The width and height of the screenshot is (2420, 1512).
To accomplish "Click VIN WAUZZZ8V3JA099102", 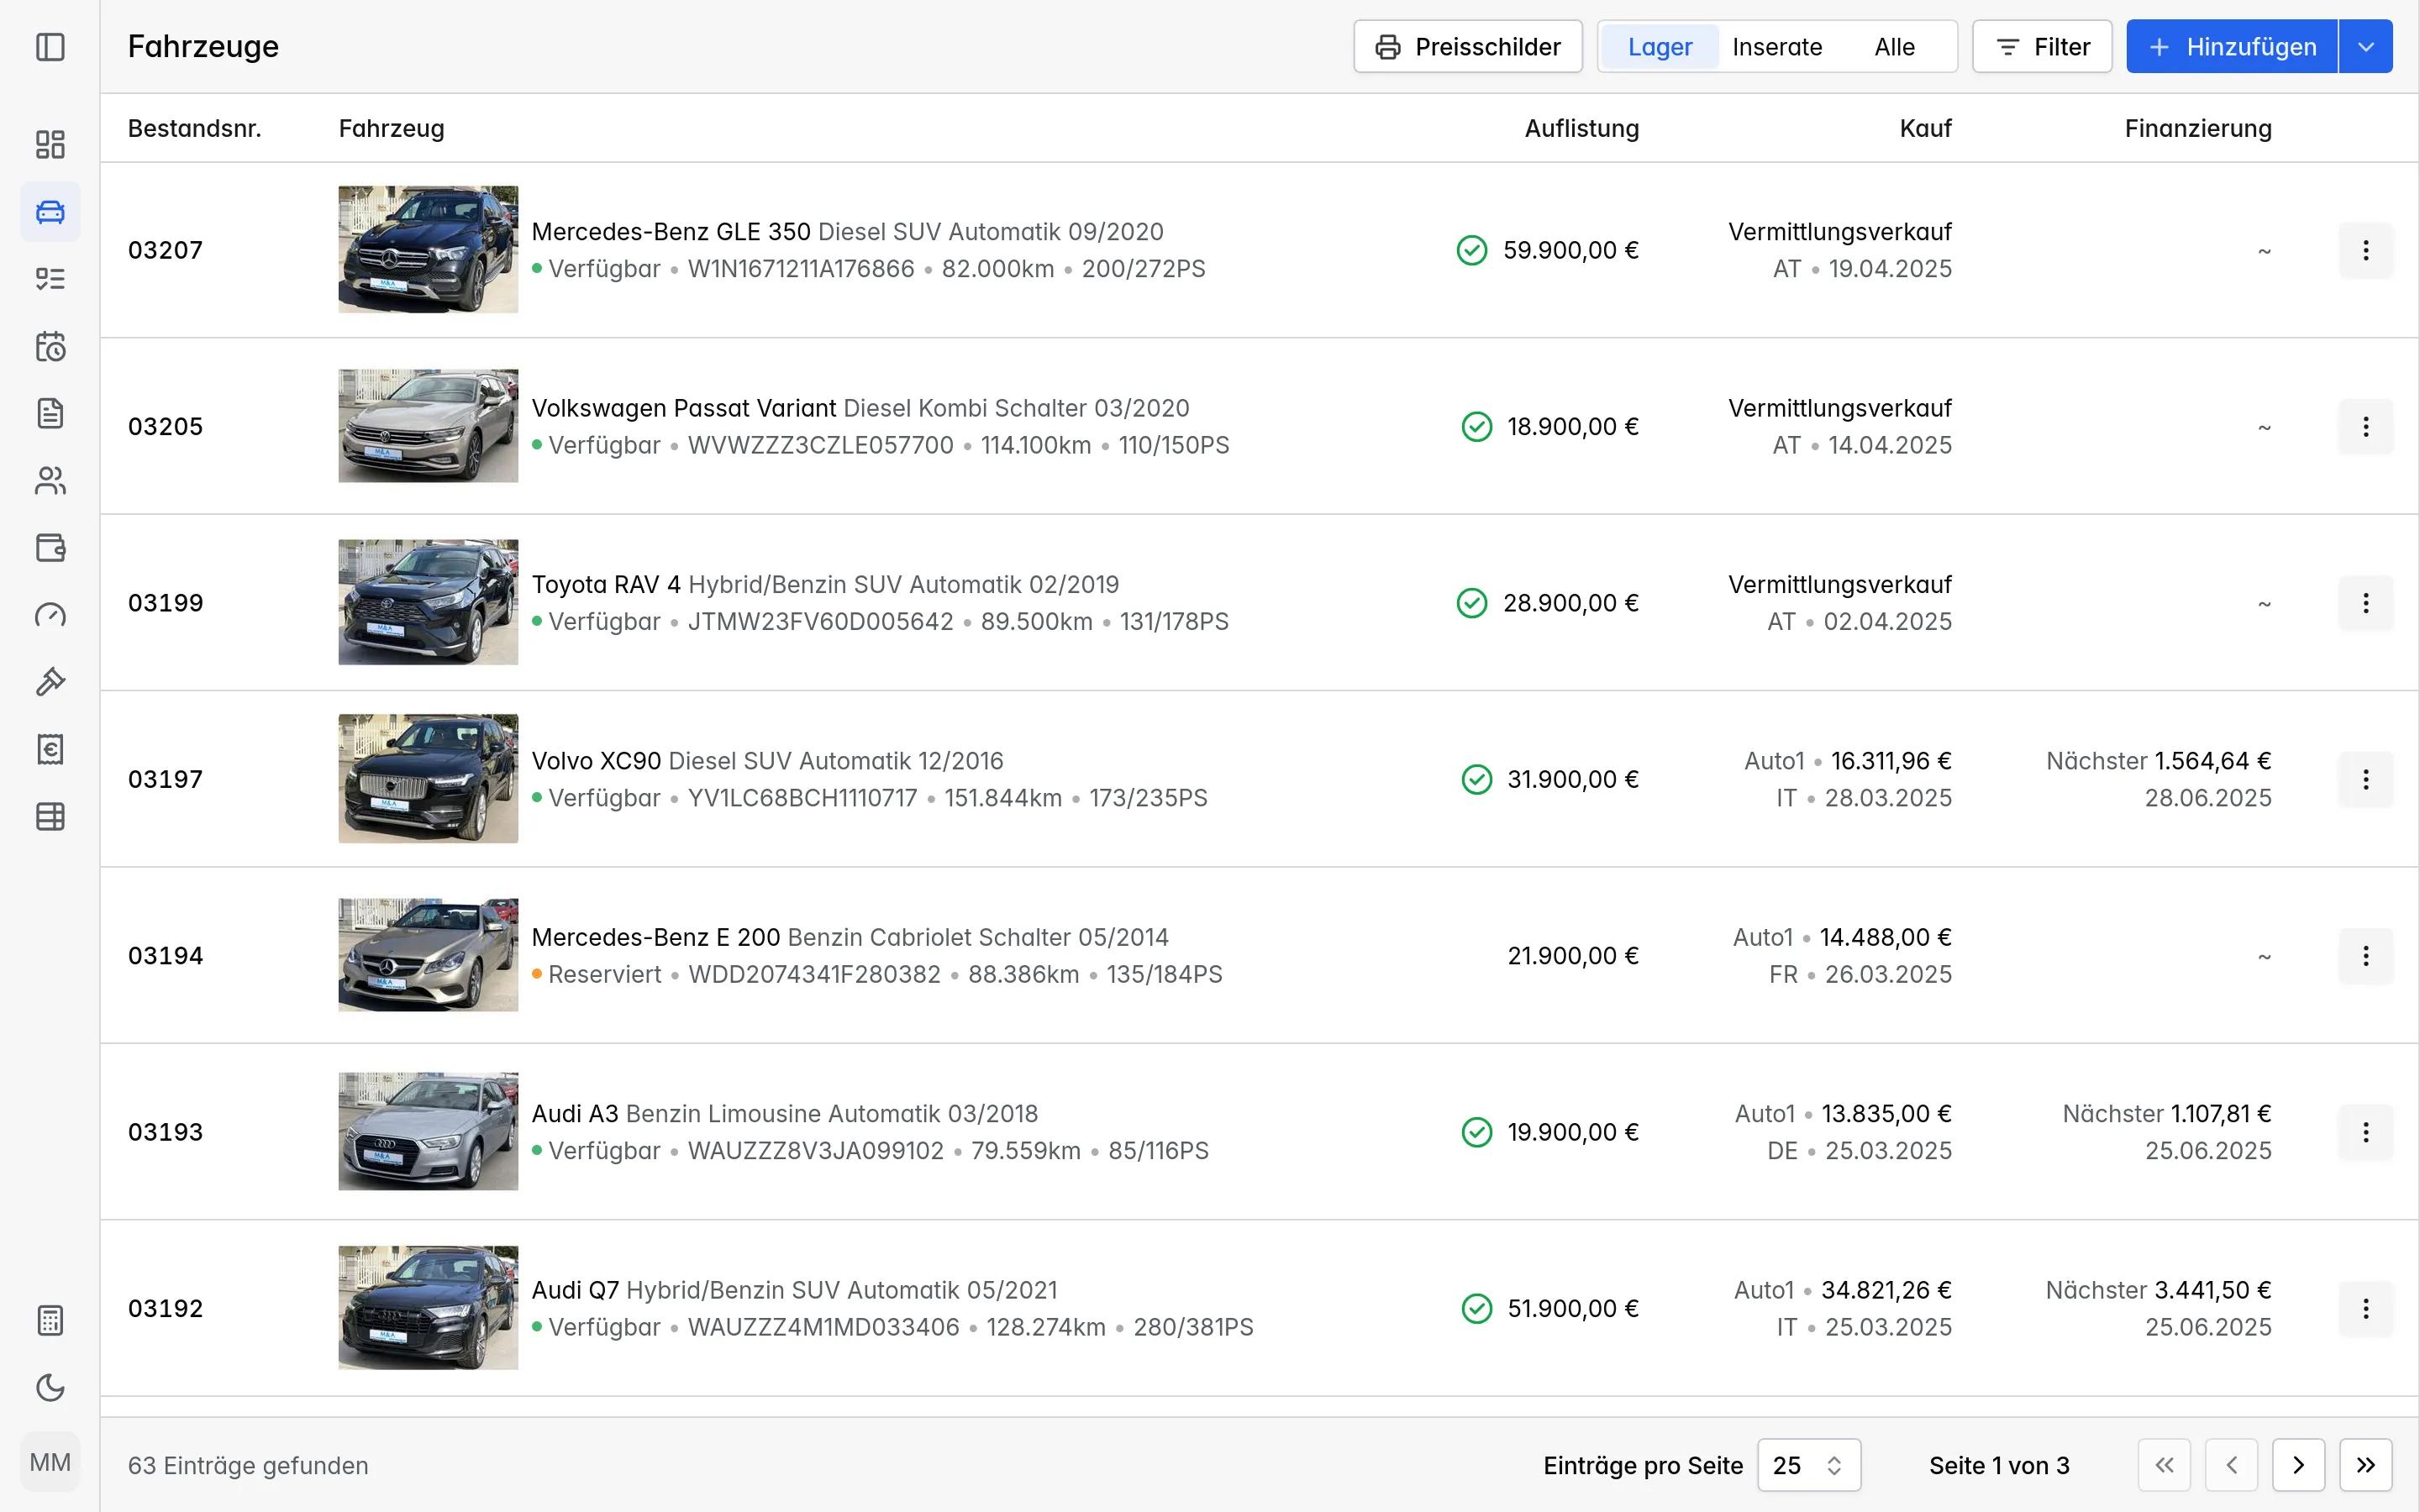I will (816, 1151).
